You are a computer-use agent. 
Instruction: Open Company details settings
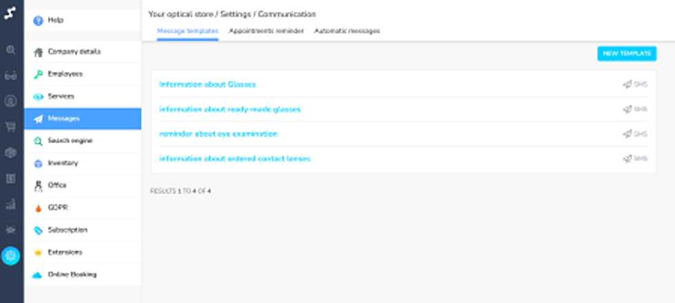pos(74,52)
